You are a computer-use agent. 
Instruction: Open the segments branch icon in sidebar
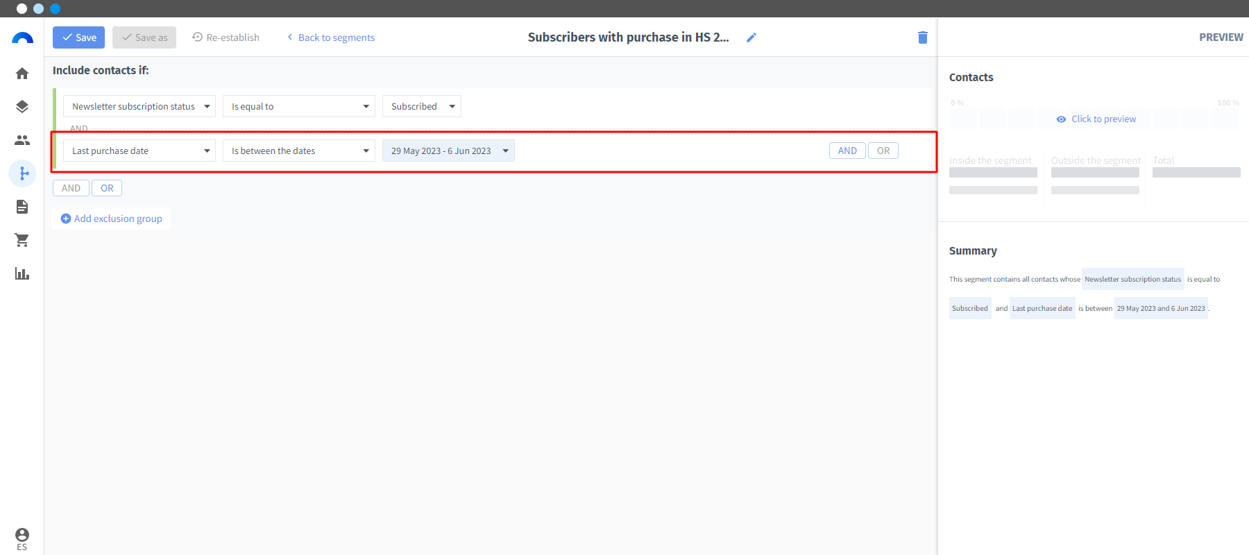(22, 173)
